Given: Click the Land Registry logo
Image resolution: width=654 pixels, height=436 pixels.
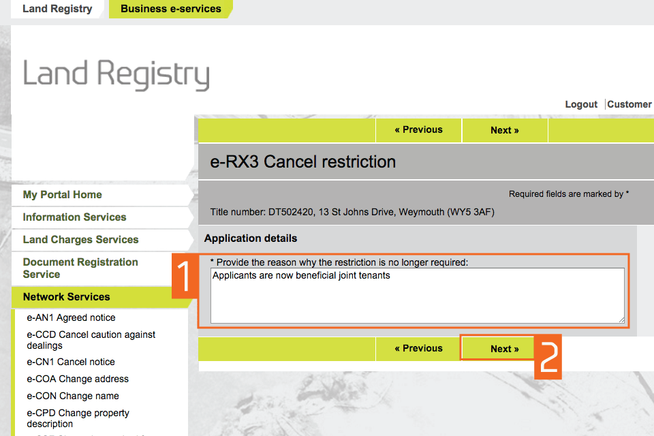Looking at the screenshot, I should tap(116, 74).
